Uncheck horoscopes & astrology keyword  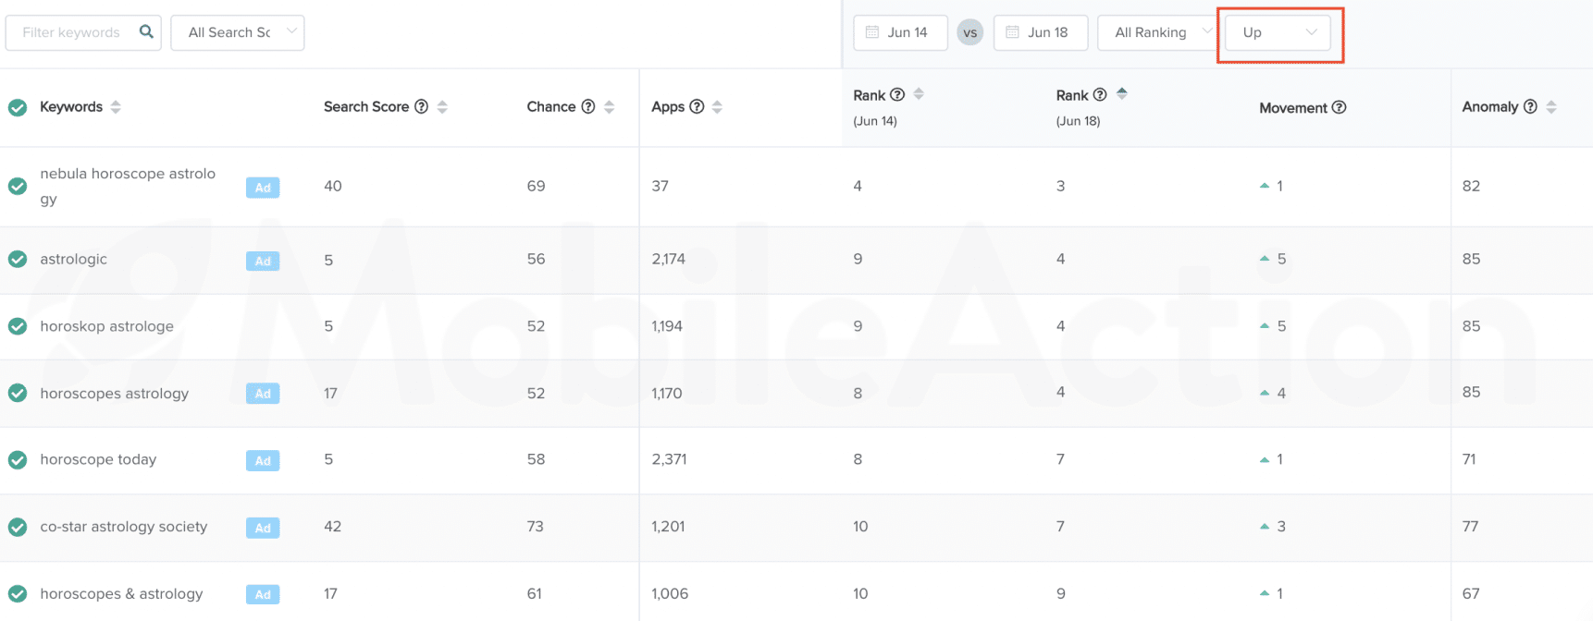click(x=18, y=593)
